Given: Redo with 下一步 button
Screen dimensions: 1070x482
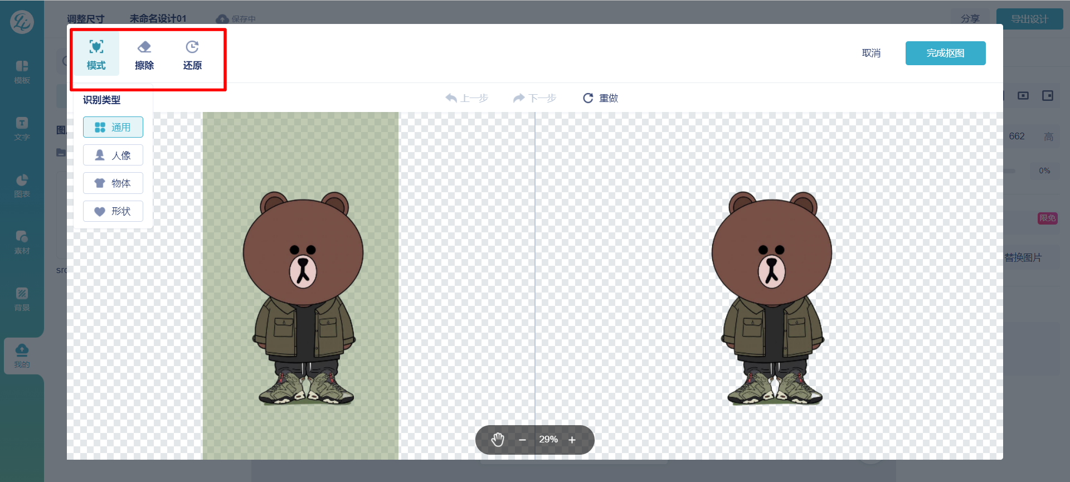Looking at the screenshot, I should click(x=534, y=98).
